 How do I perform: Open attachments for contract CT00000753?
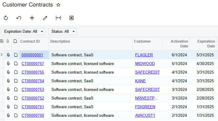click(x=8, y=89)
